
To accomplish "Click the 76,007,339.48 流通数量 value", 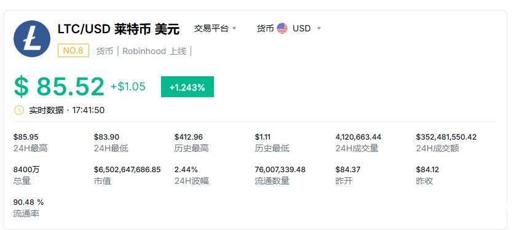I will (x=280, y=170).
